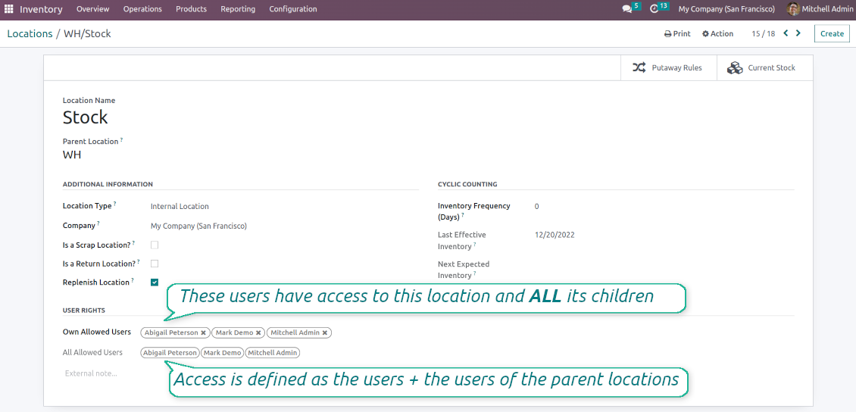This screenshot has width=856, height=412.
Task: Click Mitchell Admin's avatar picture
Action: pyautogui.click(x=793, y=9)
